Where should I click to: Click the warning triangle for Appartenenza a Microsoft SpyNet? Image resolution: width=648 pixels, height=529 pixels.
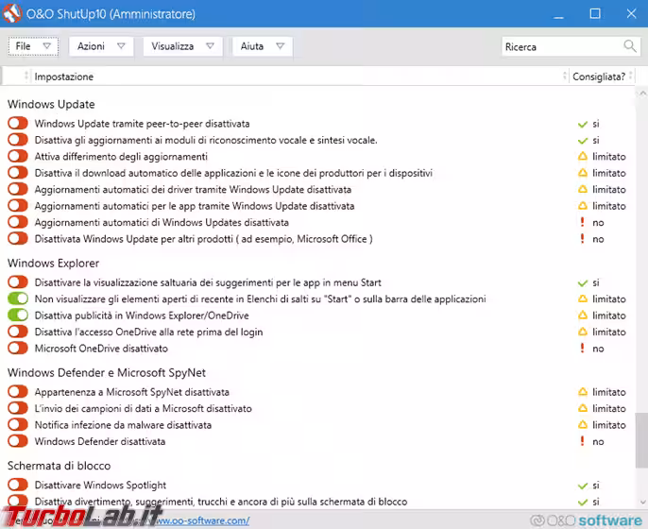(x=583, y=391)
